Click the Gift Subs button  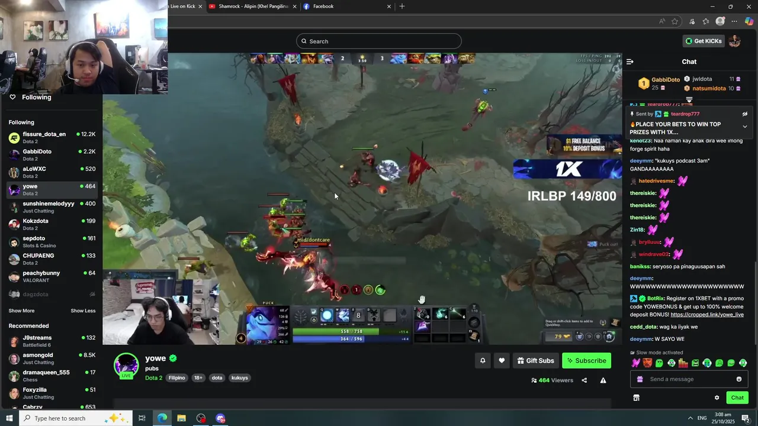pyautogui.click(x=535, y=360)
